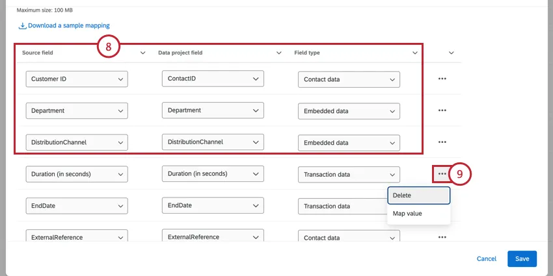
Task: Open ContactID data project field dropdown
Action: (x=213, y=79)
